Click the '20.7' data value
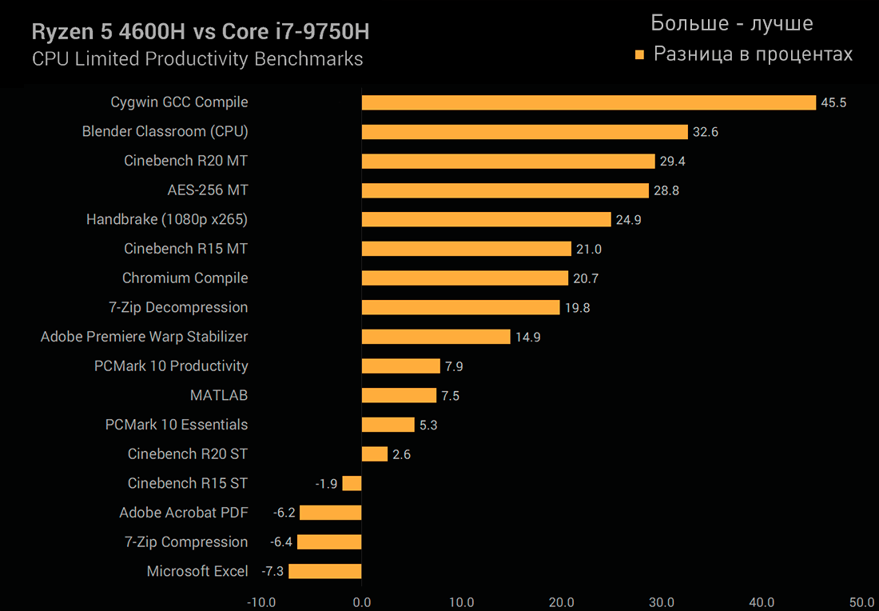The image size is (879, 611). tap(586, 278)
